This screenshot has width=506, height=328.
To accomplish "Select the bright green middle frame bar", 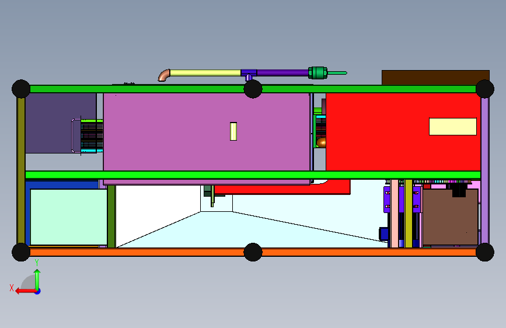I will 253,175.
